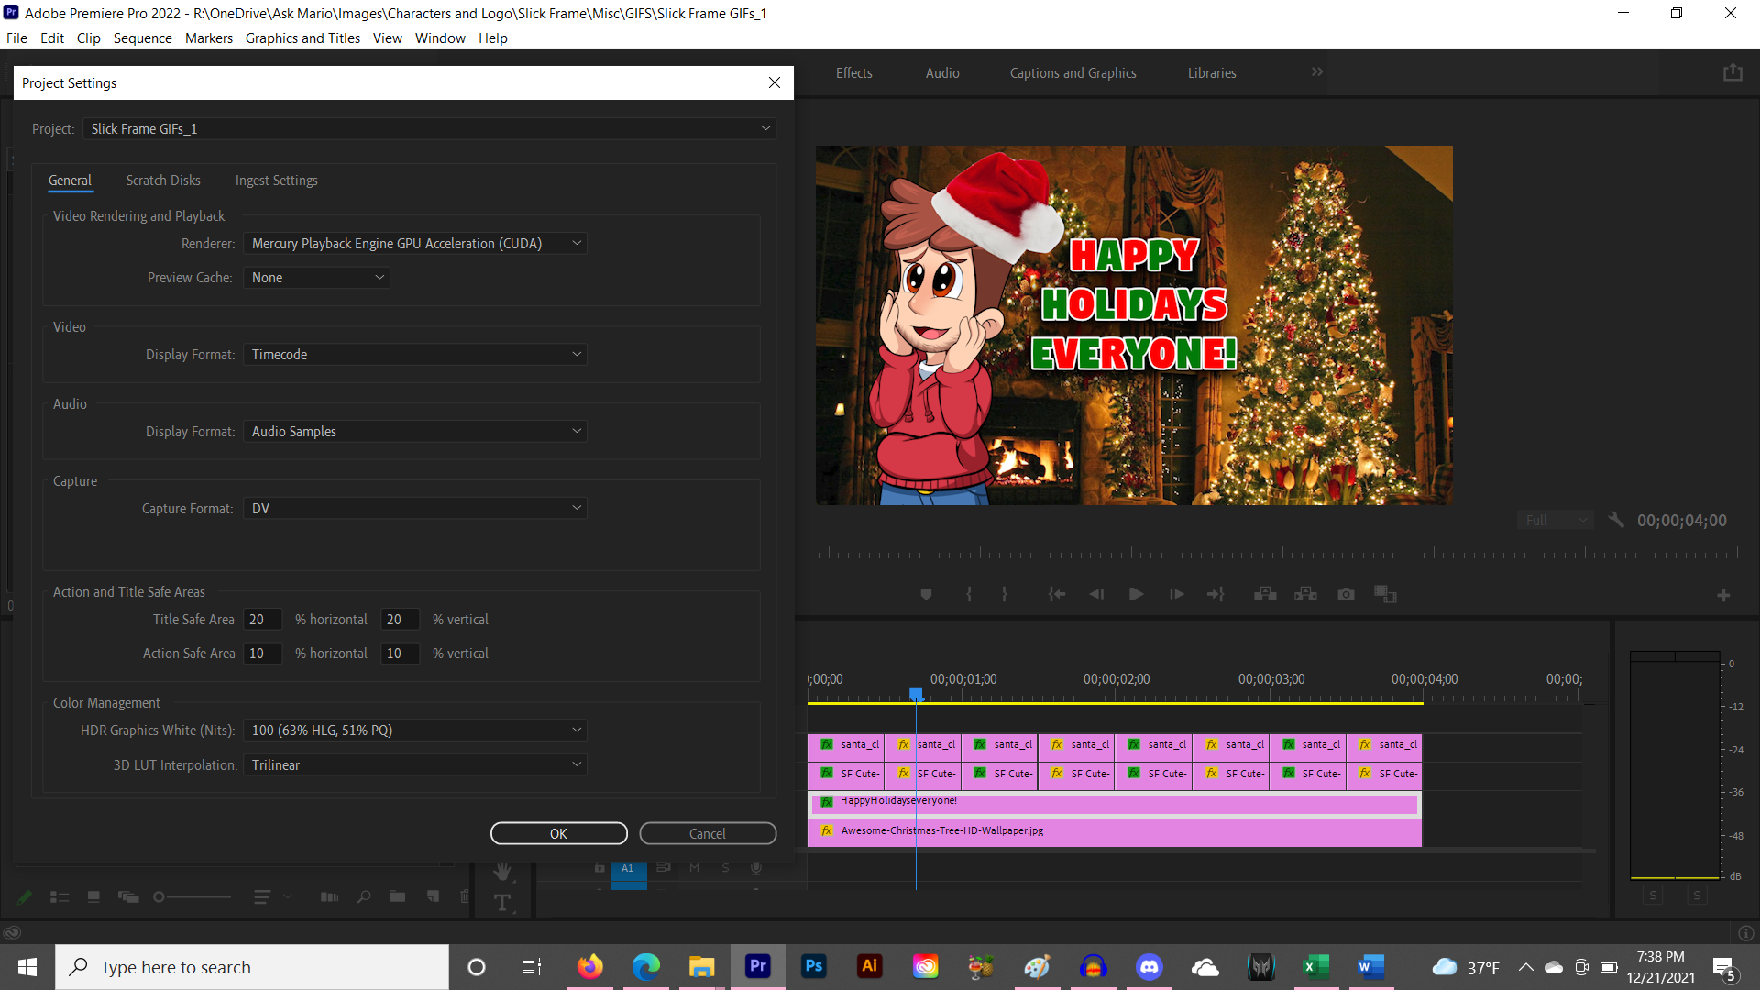Select the Hand tool
1760x990 pixels.
(502, 872)
